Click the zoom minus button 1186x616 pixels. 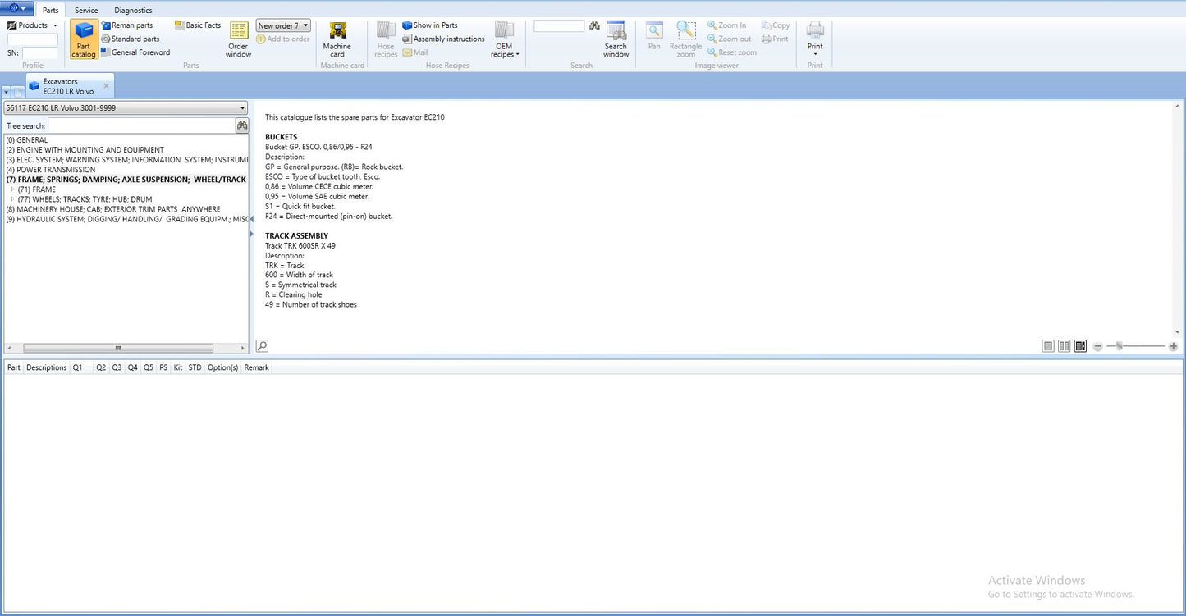click(x=1098, y=346)
